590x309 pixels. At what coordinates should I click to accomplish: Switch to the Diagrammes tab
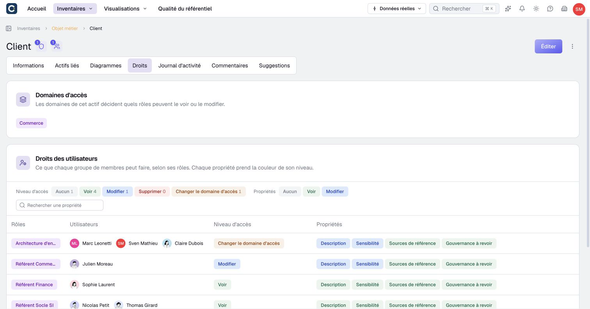tap(106, 65)
